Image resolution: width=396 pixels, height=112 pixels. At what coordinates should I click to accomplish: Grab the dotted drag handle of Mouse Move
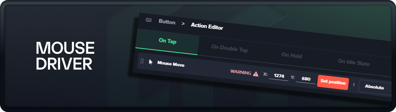[142, 61]
